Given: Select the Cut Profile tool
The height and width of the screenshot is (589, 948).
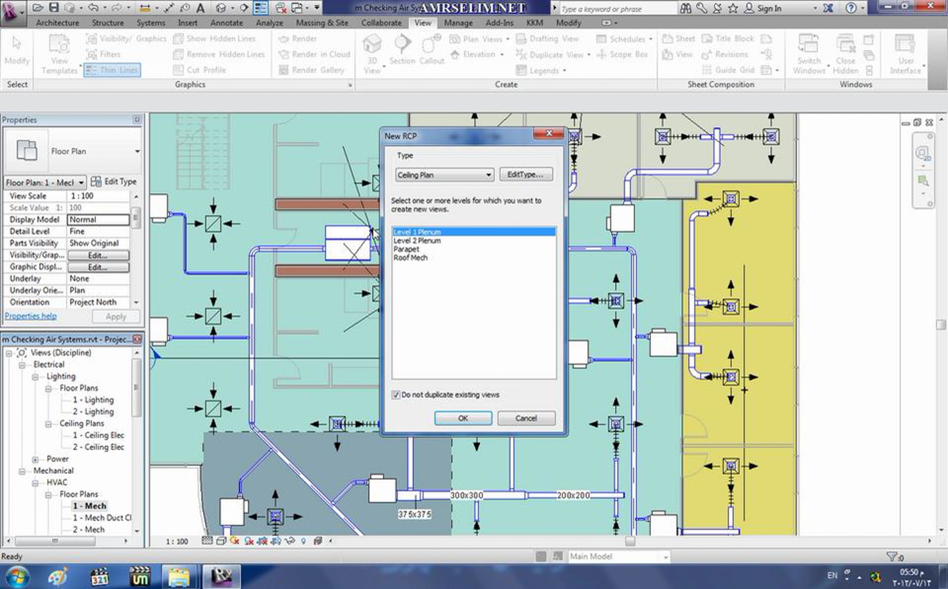Looking at the screenshot, I should point(200,70).
